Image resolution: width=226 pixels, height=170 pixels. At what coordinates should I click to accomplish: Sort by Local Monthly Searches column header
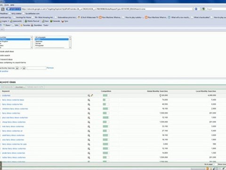(206, 91)
